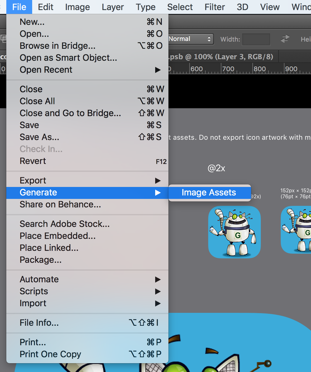Screen dimensions: 311x372
Task: Select Open as Smart Object...
Action: pos(87,58)
